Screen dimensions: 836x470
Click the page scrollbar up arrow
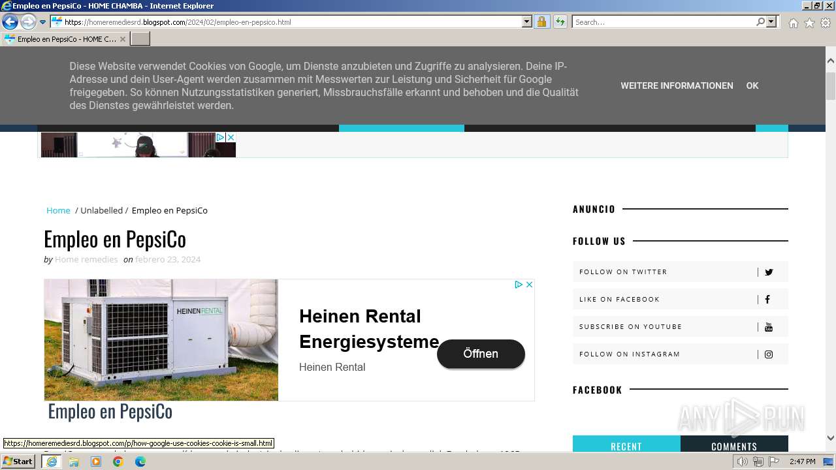coord(830,61)
